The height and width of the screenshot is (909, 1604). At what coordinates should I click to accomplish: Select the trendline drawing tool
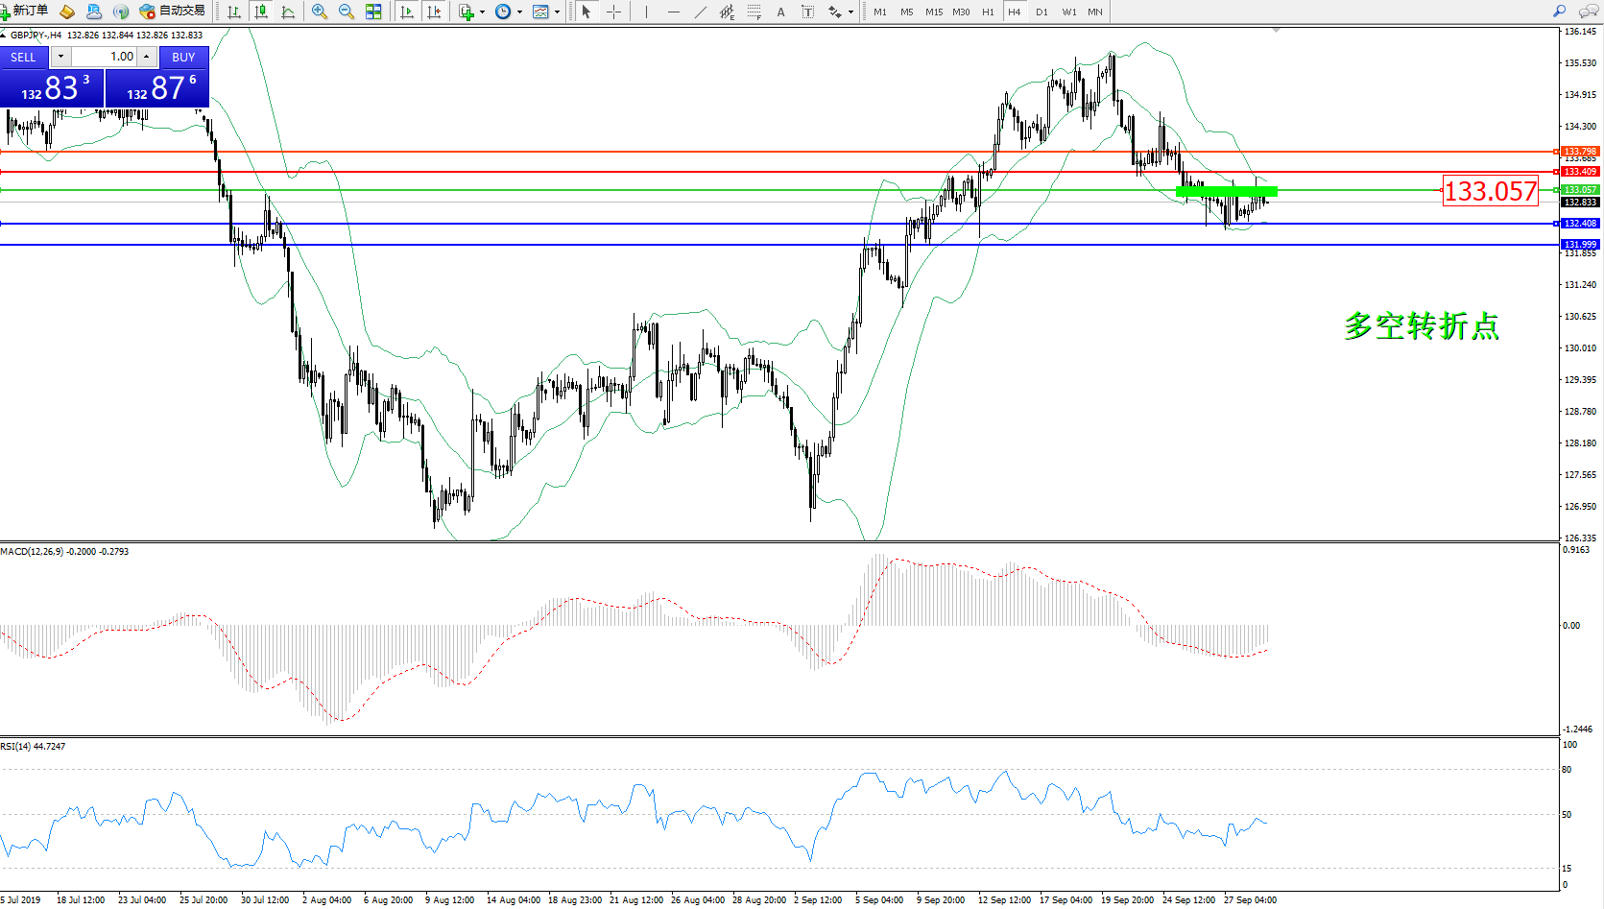click(701, 12)
